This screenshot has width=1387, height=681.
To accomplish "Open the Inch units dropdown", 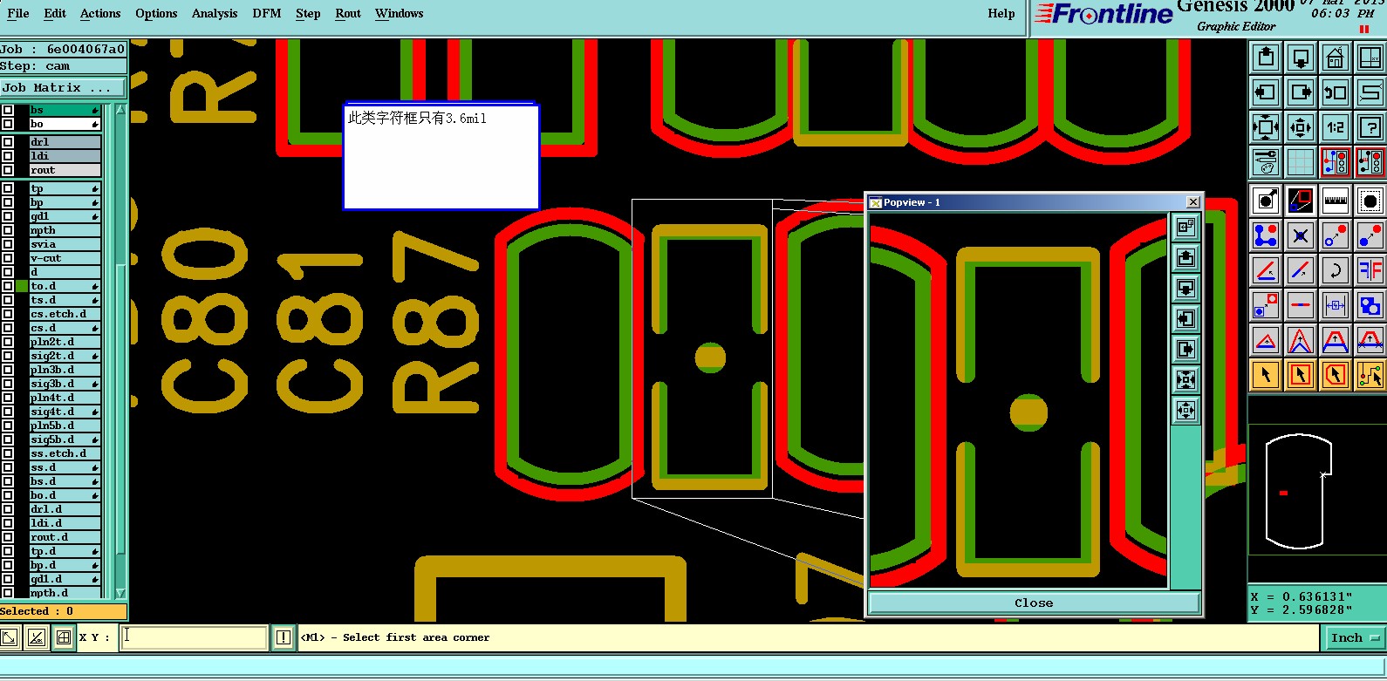I will pos(1355,638).
